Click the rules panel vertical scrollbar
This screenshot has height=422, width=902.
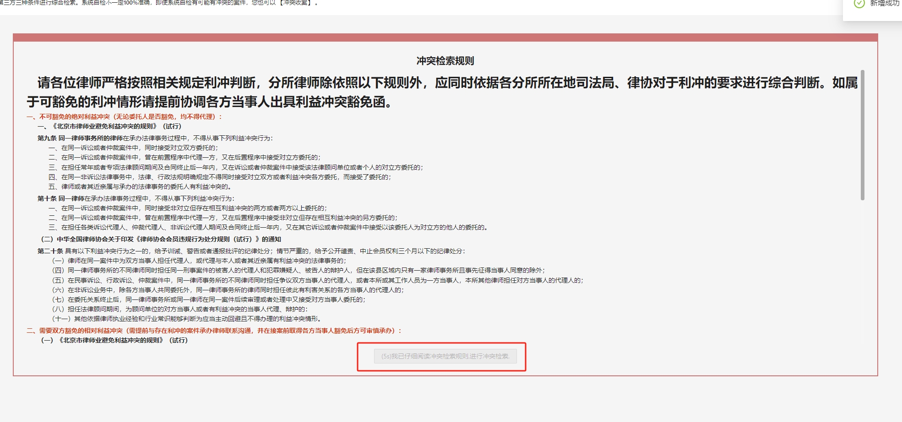(x=862, y=135)
